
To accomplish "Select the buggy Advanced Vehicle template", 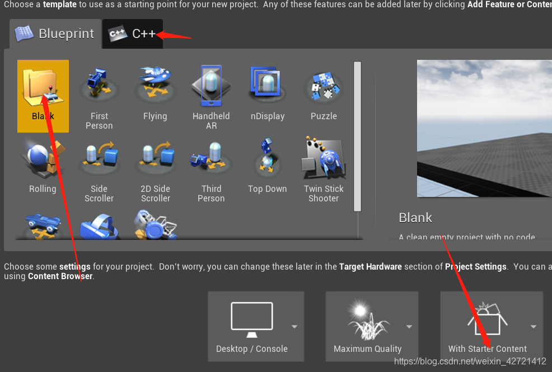I will point(155,225).
